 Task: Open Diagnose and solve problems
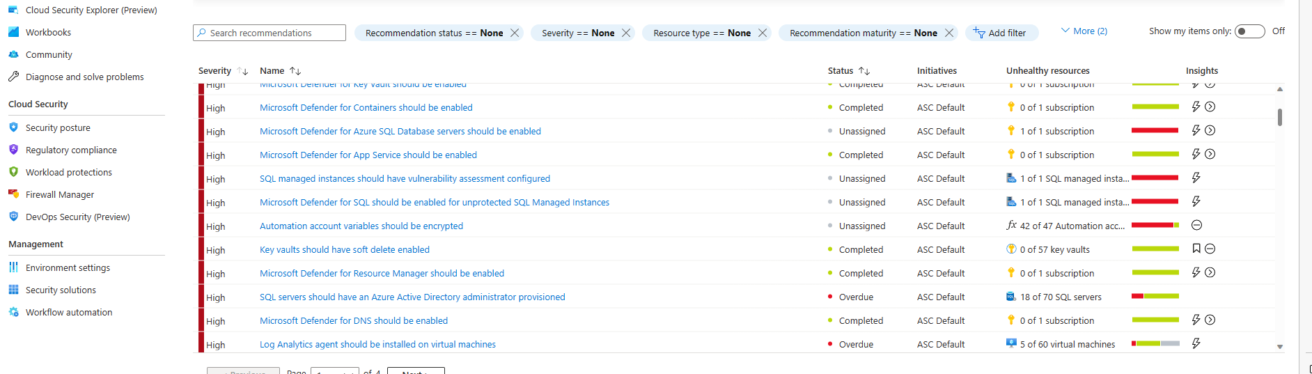[84, 77]
